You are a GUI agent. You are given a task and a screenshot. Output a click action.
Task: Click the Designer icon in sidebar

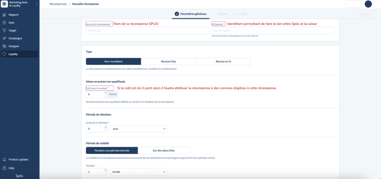coord(4,46)
